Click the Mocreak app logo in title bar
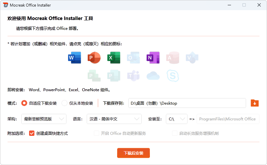 (x=6, y=5)
